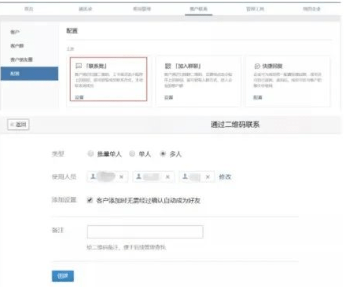Select highlighted 配置 sidebar item

click(x=29, y=73)
